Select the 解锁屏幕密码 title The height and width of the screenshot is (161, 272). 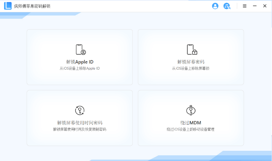191,62
